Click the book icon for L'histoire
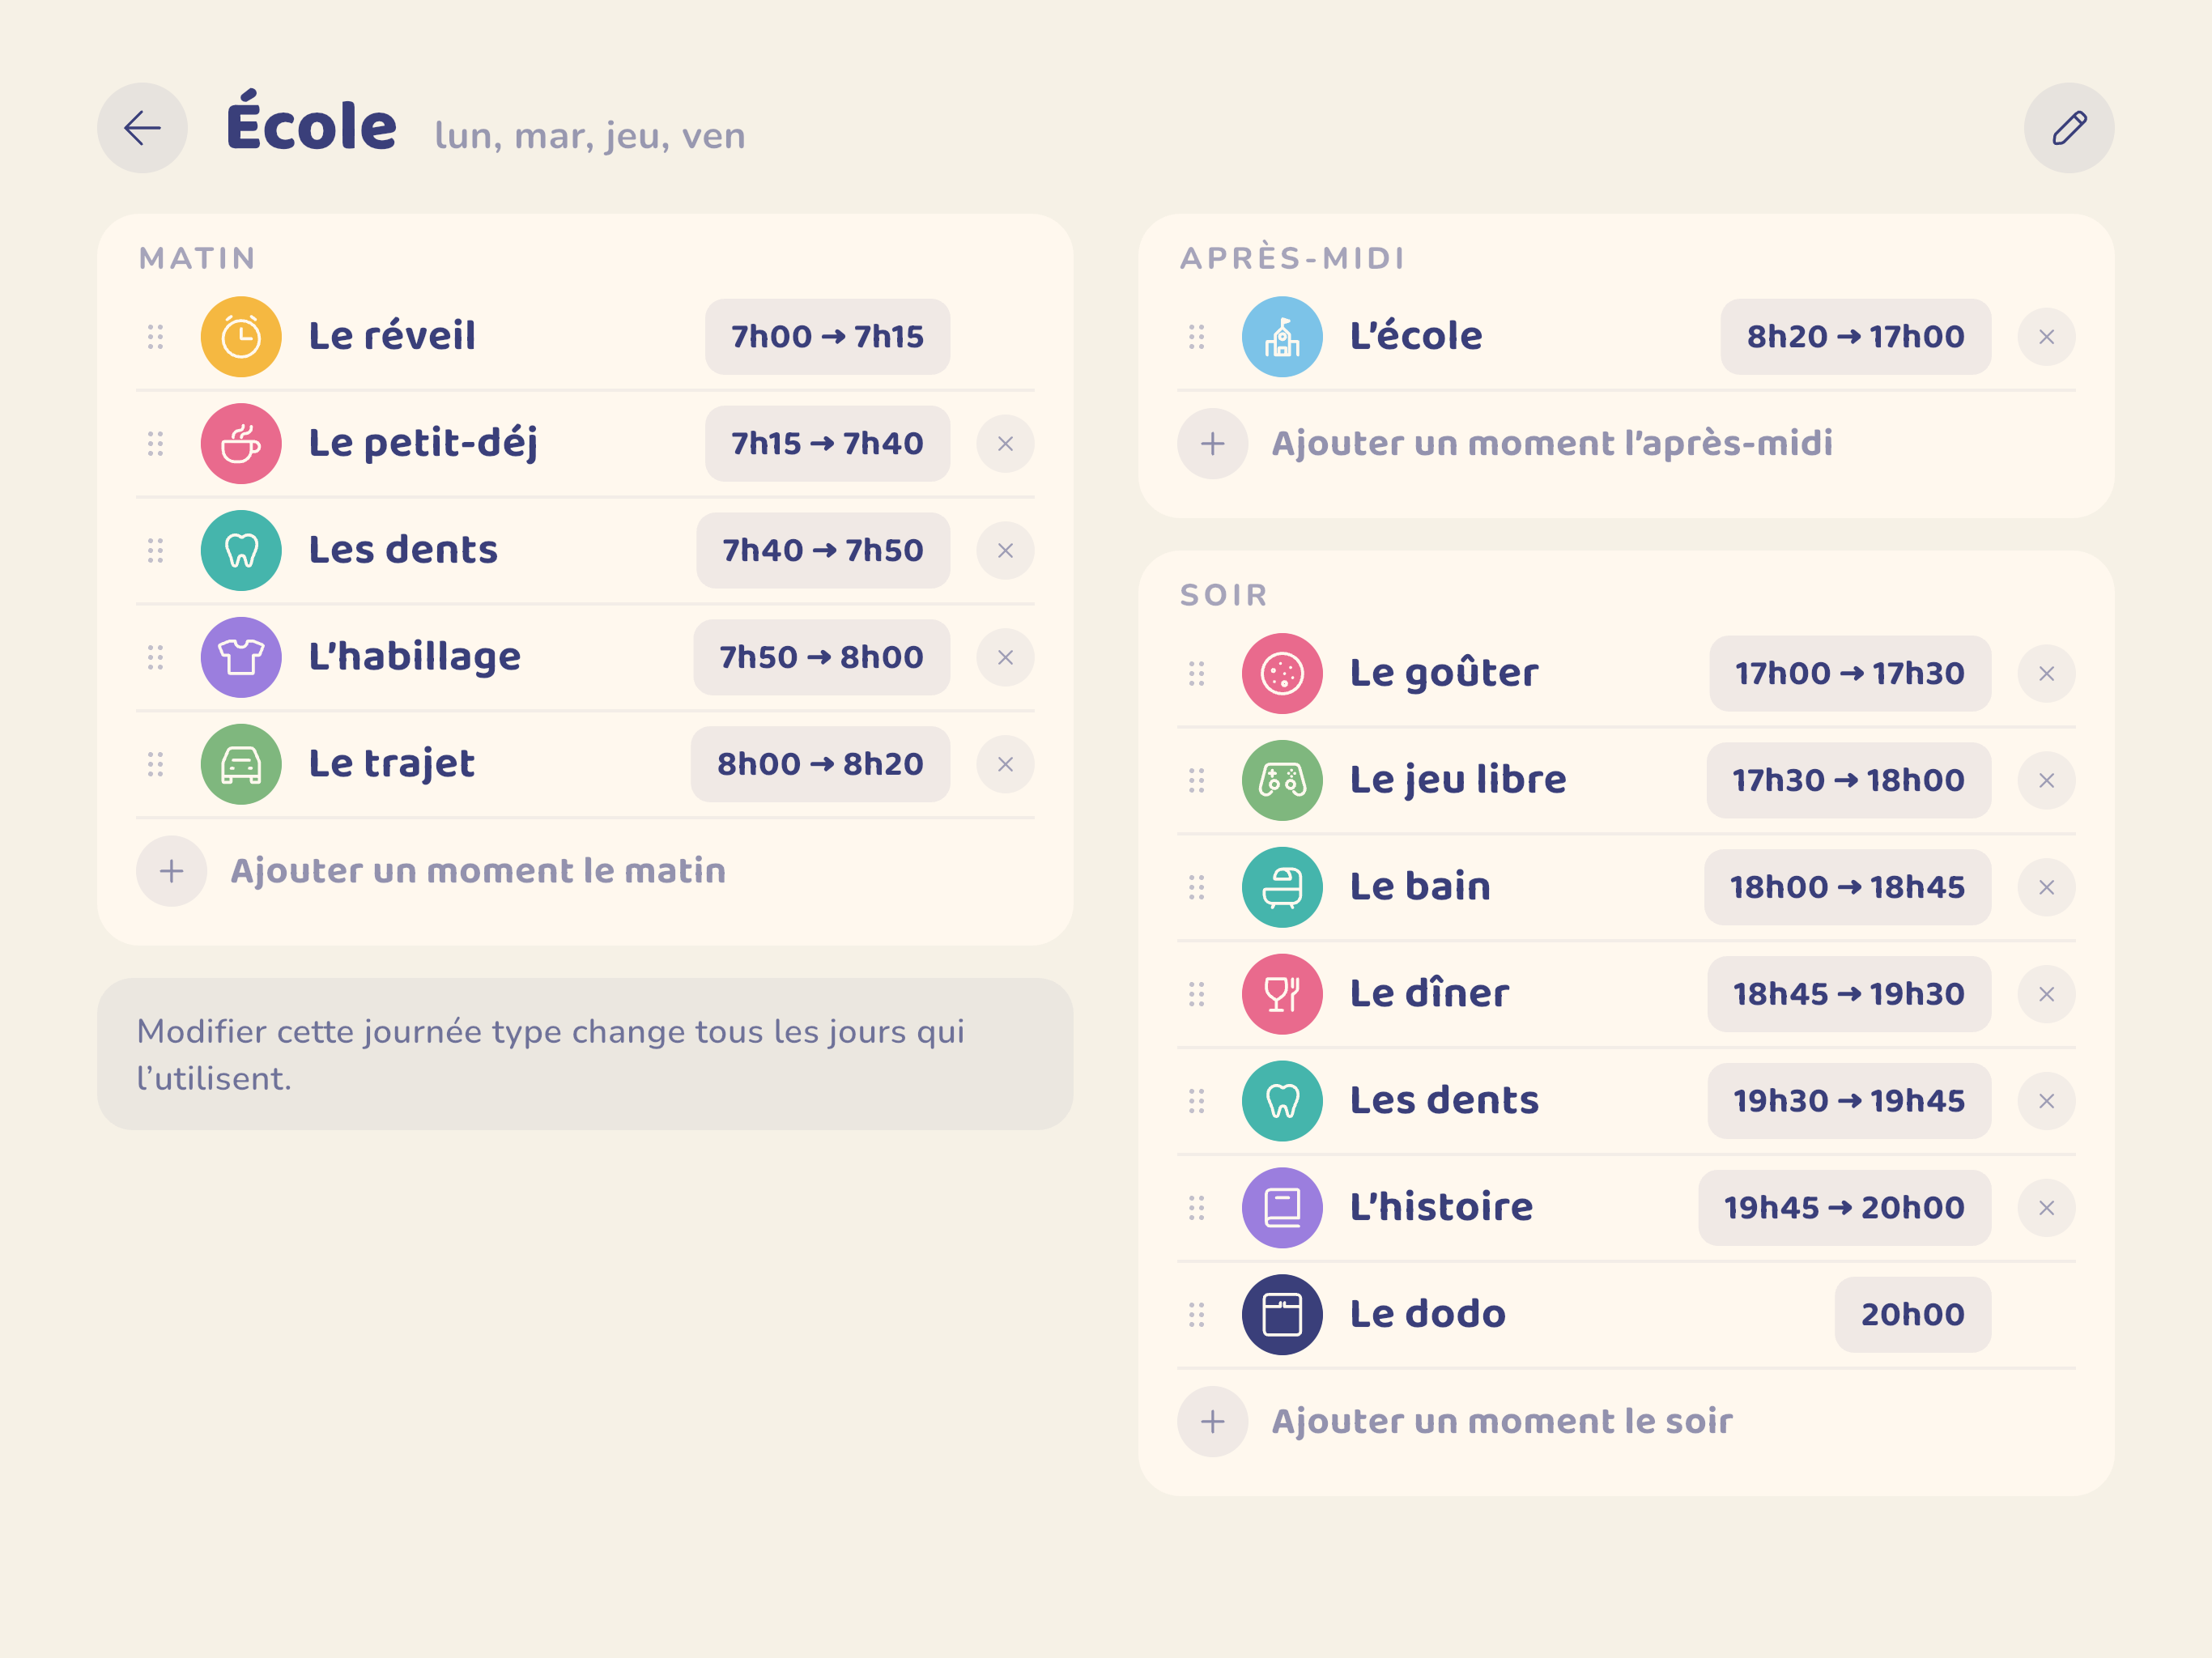Image resolution: width=2212 pixels, height=1658 pixels. pos(1282,1208)
